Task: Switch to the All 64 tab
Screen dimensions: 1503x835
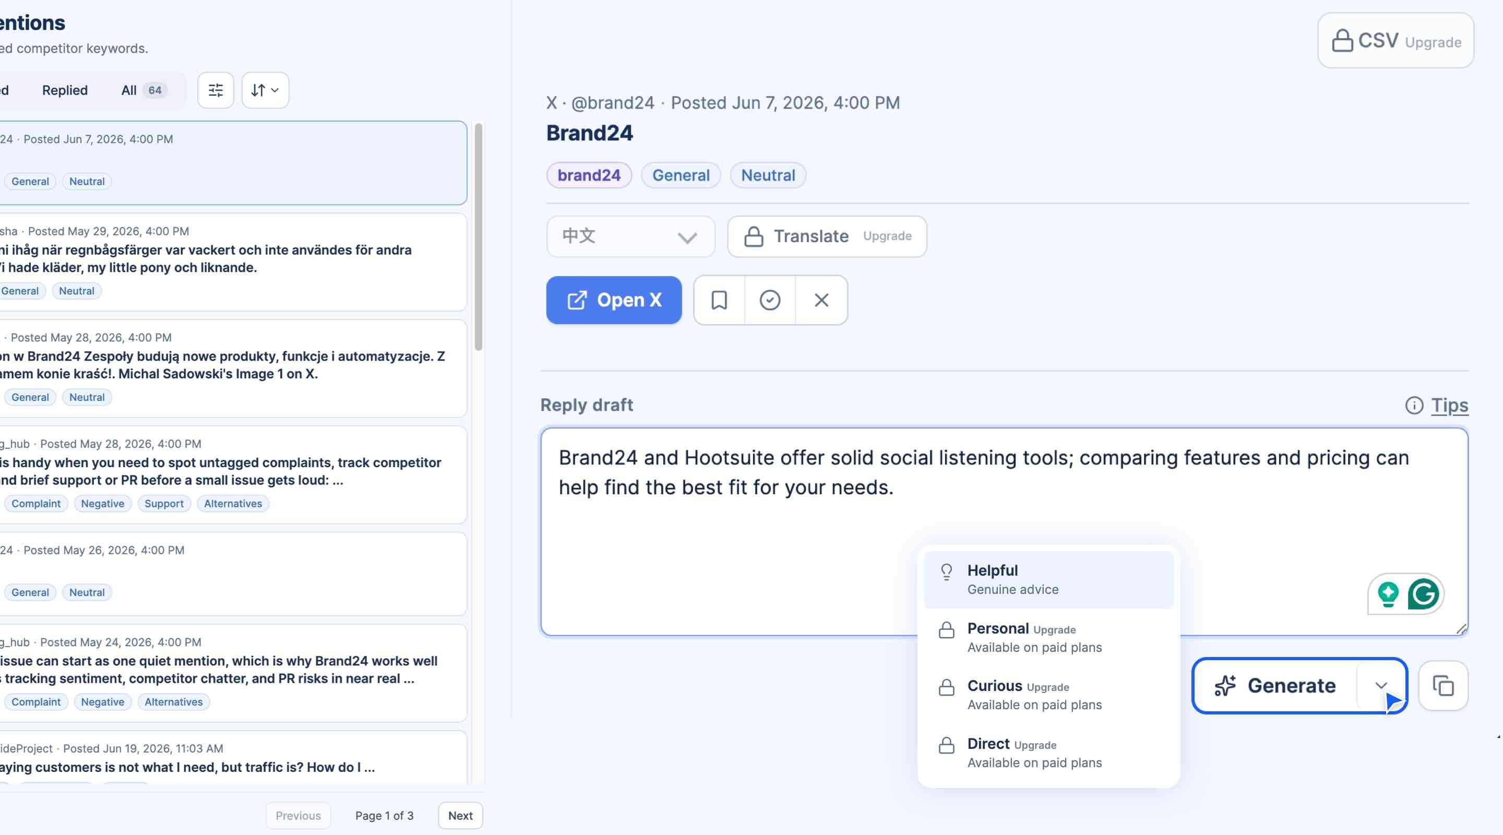Action: tap(144, 90)
